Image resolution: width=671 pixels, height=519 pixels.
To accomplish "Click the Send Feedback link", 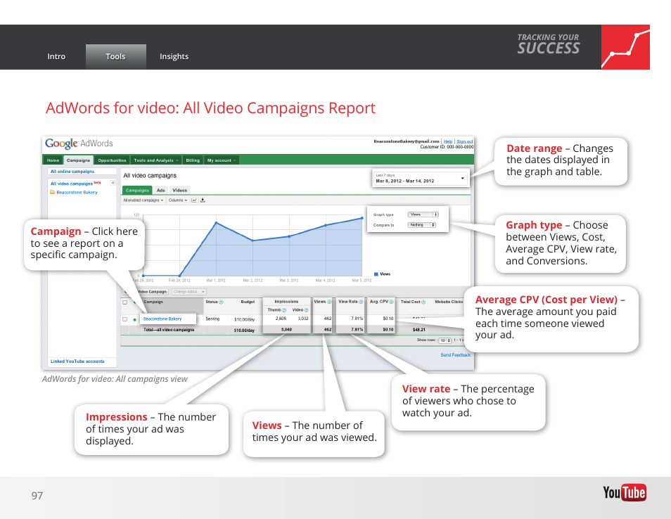I will [455, 355].
